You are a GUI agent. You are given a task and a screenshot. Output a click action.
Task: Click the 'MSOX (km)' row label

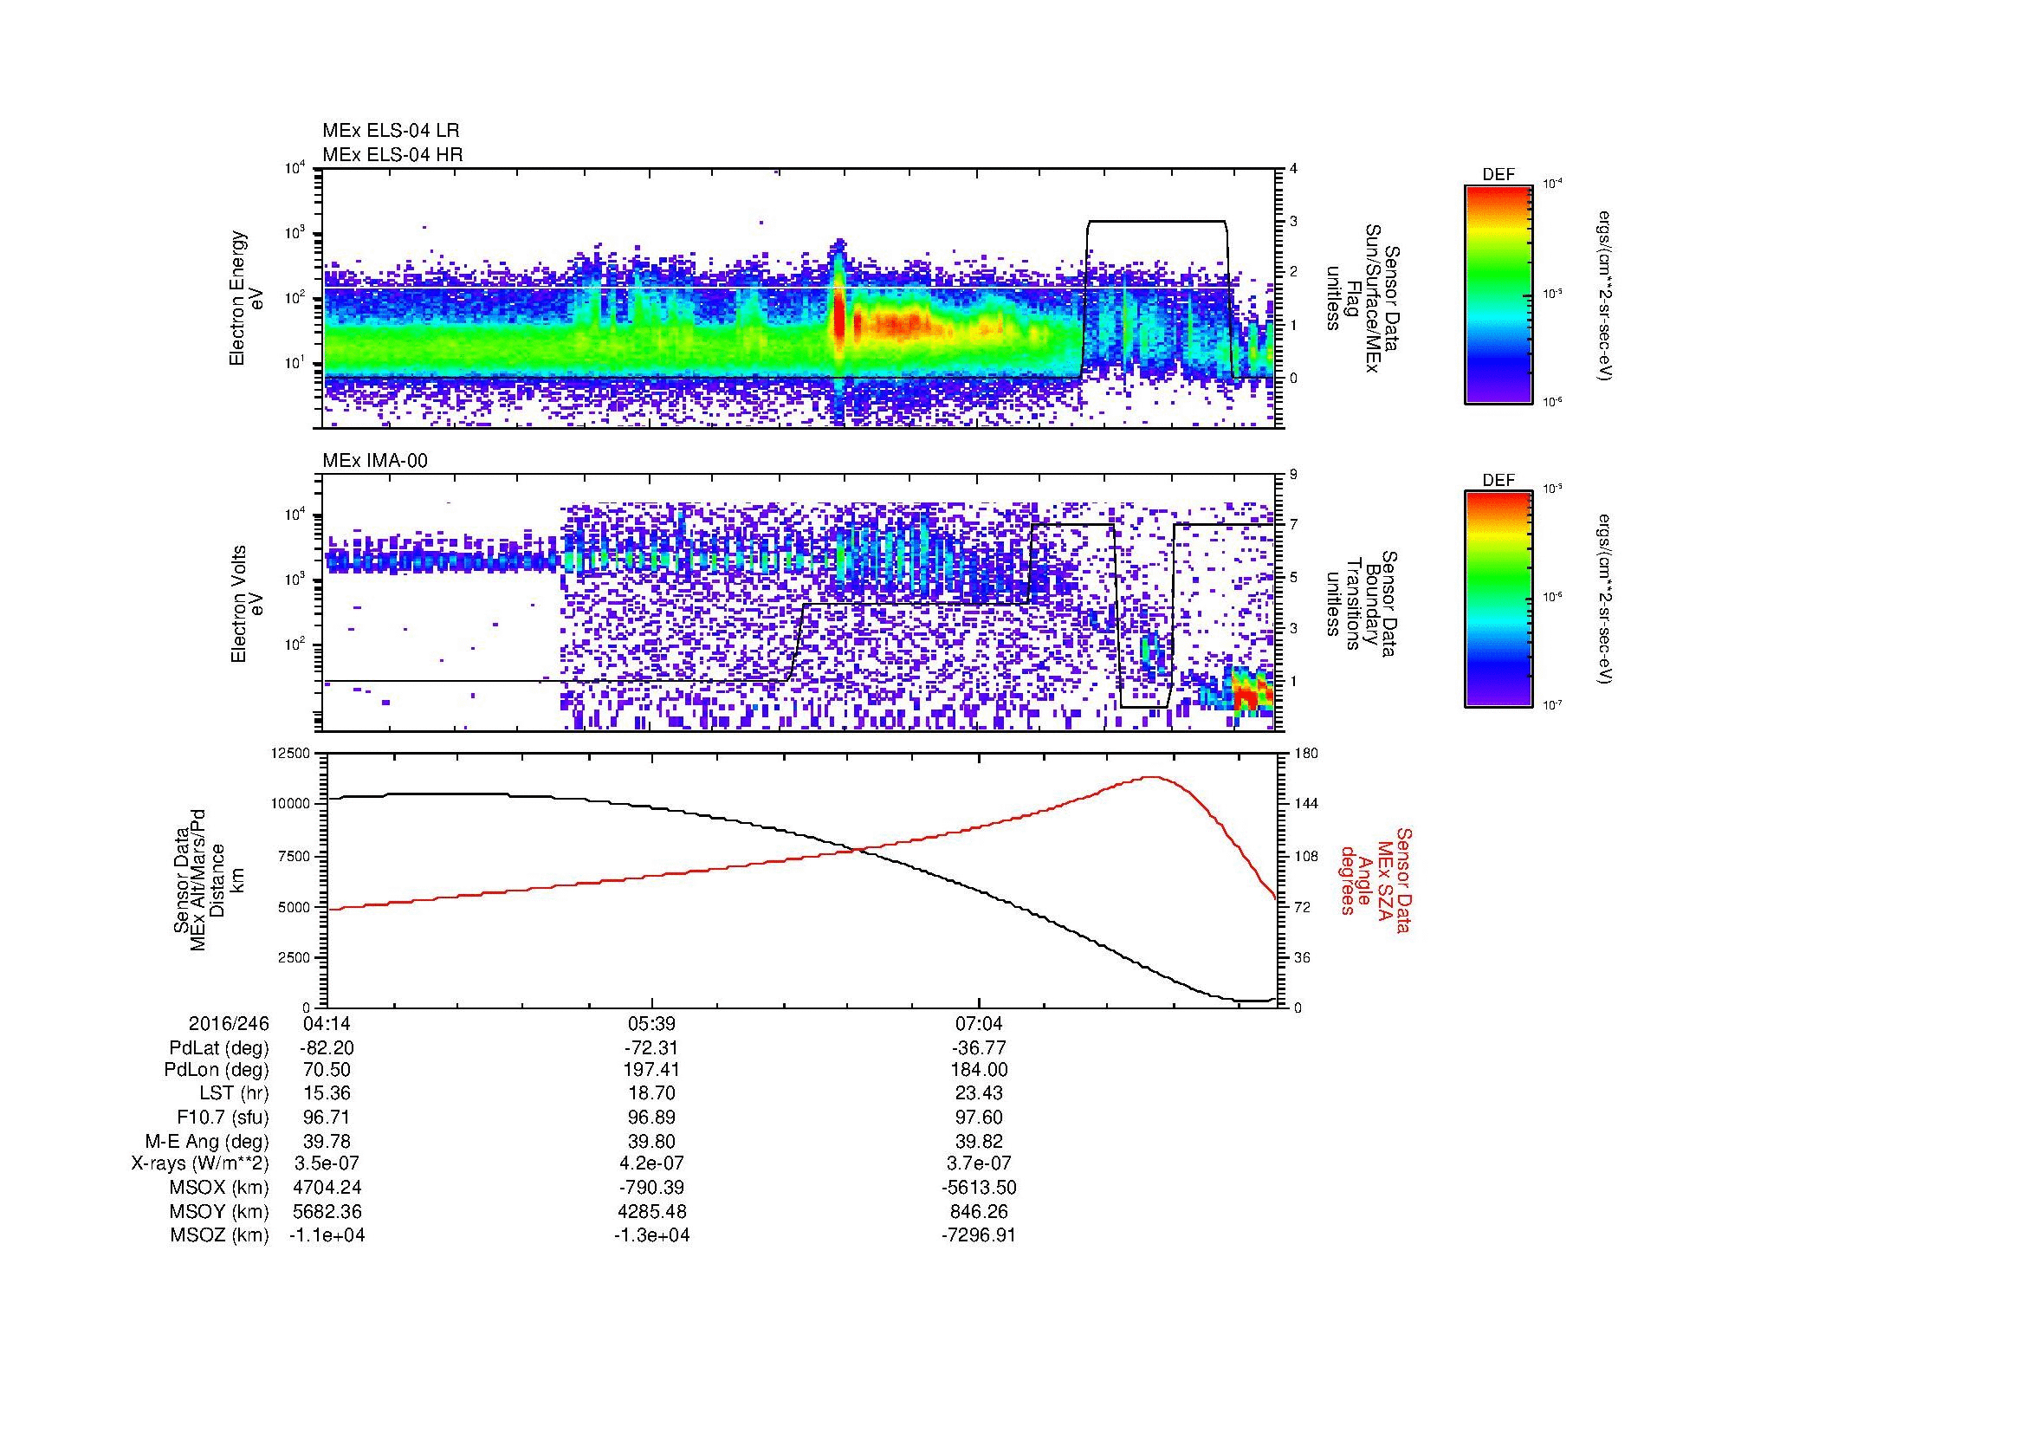[x=220, y=1189]
